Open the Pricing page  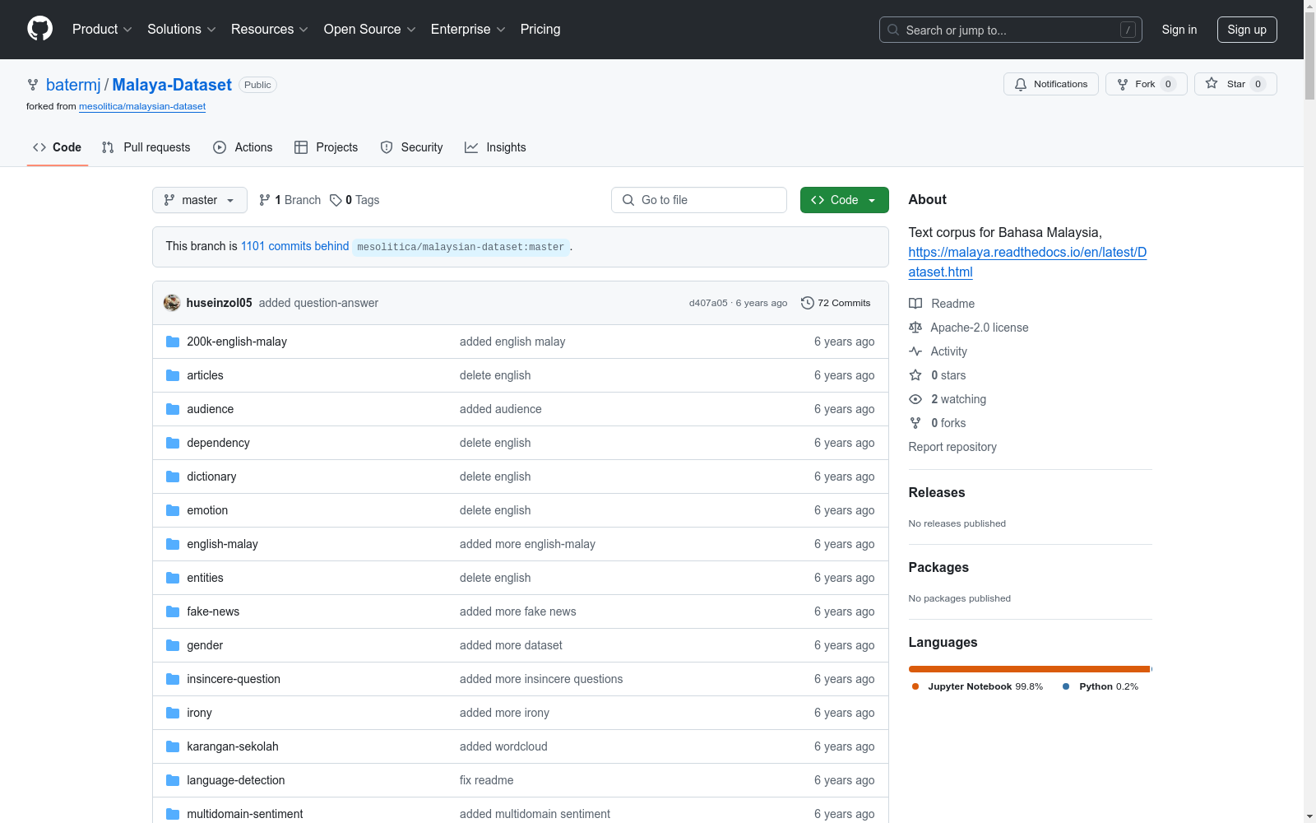point(540,29)
